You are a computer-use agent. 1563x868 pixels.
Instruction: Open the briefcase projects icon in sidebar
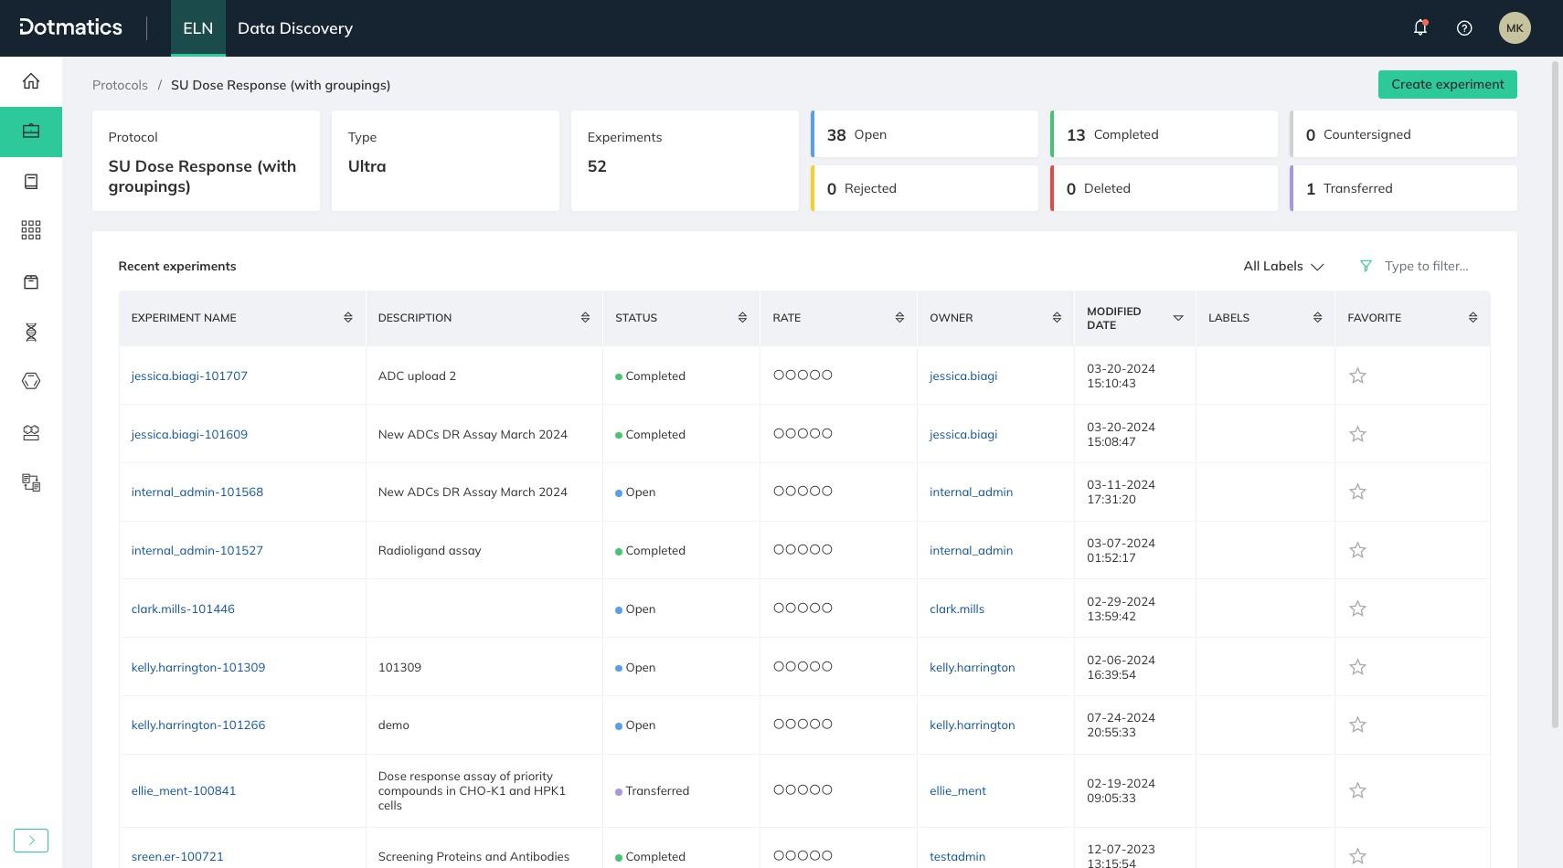(31, 132)
